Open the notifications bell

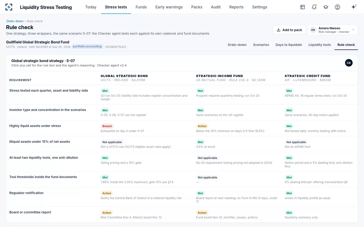tap(314, 7)
